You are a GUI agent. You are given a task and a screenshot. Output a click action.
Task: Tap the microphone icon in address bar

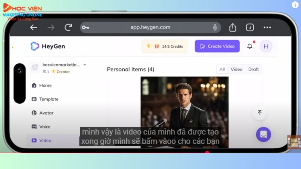click(x=215, y=27)
